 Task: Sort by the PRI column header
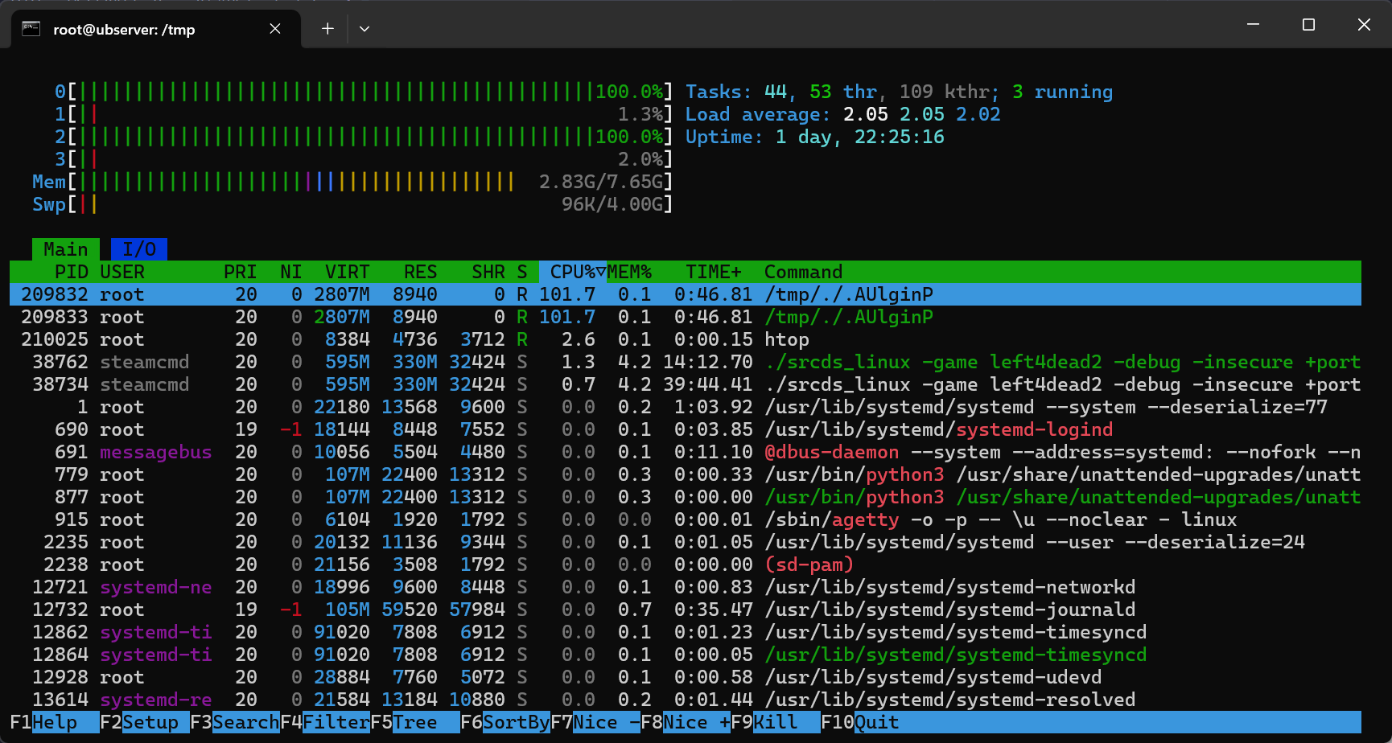[241, 272]
